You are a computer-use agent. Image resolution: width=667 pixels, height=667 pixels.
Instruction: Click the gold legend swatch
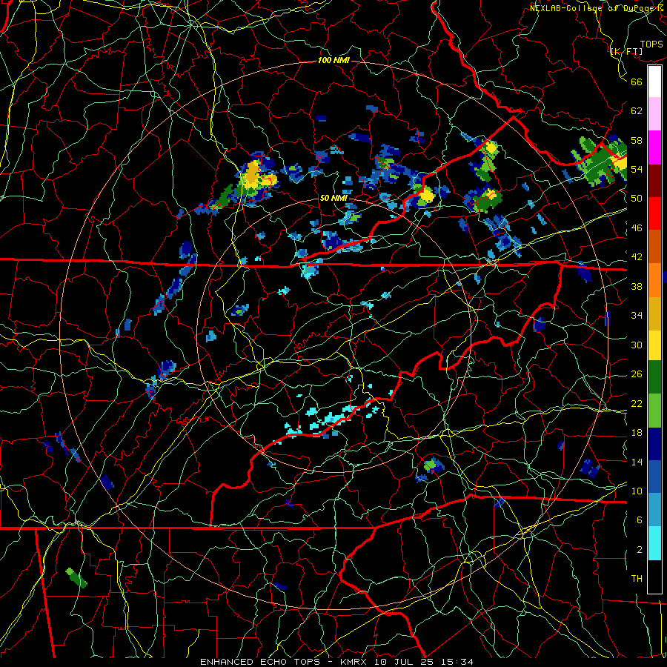(654, 313)
